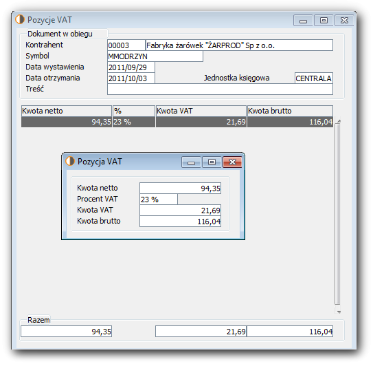The height and width of the screenshot is (366, 373).
Task: Click the empty Treść text field
Action: coord(220,89)
